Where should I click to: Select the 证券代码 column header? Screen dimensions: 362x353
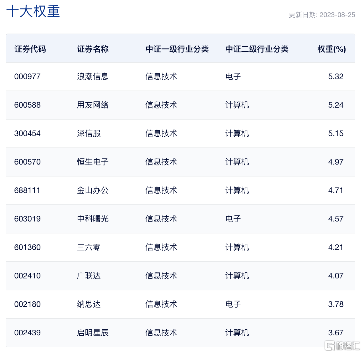pos(30,49)
